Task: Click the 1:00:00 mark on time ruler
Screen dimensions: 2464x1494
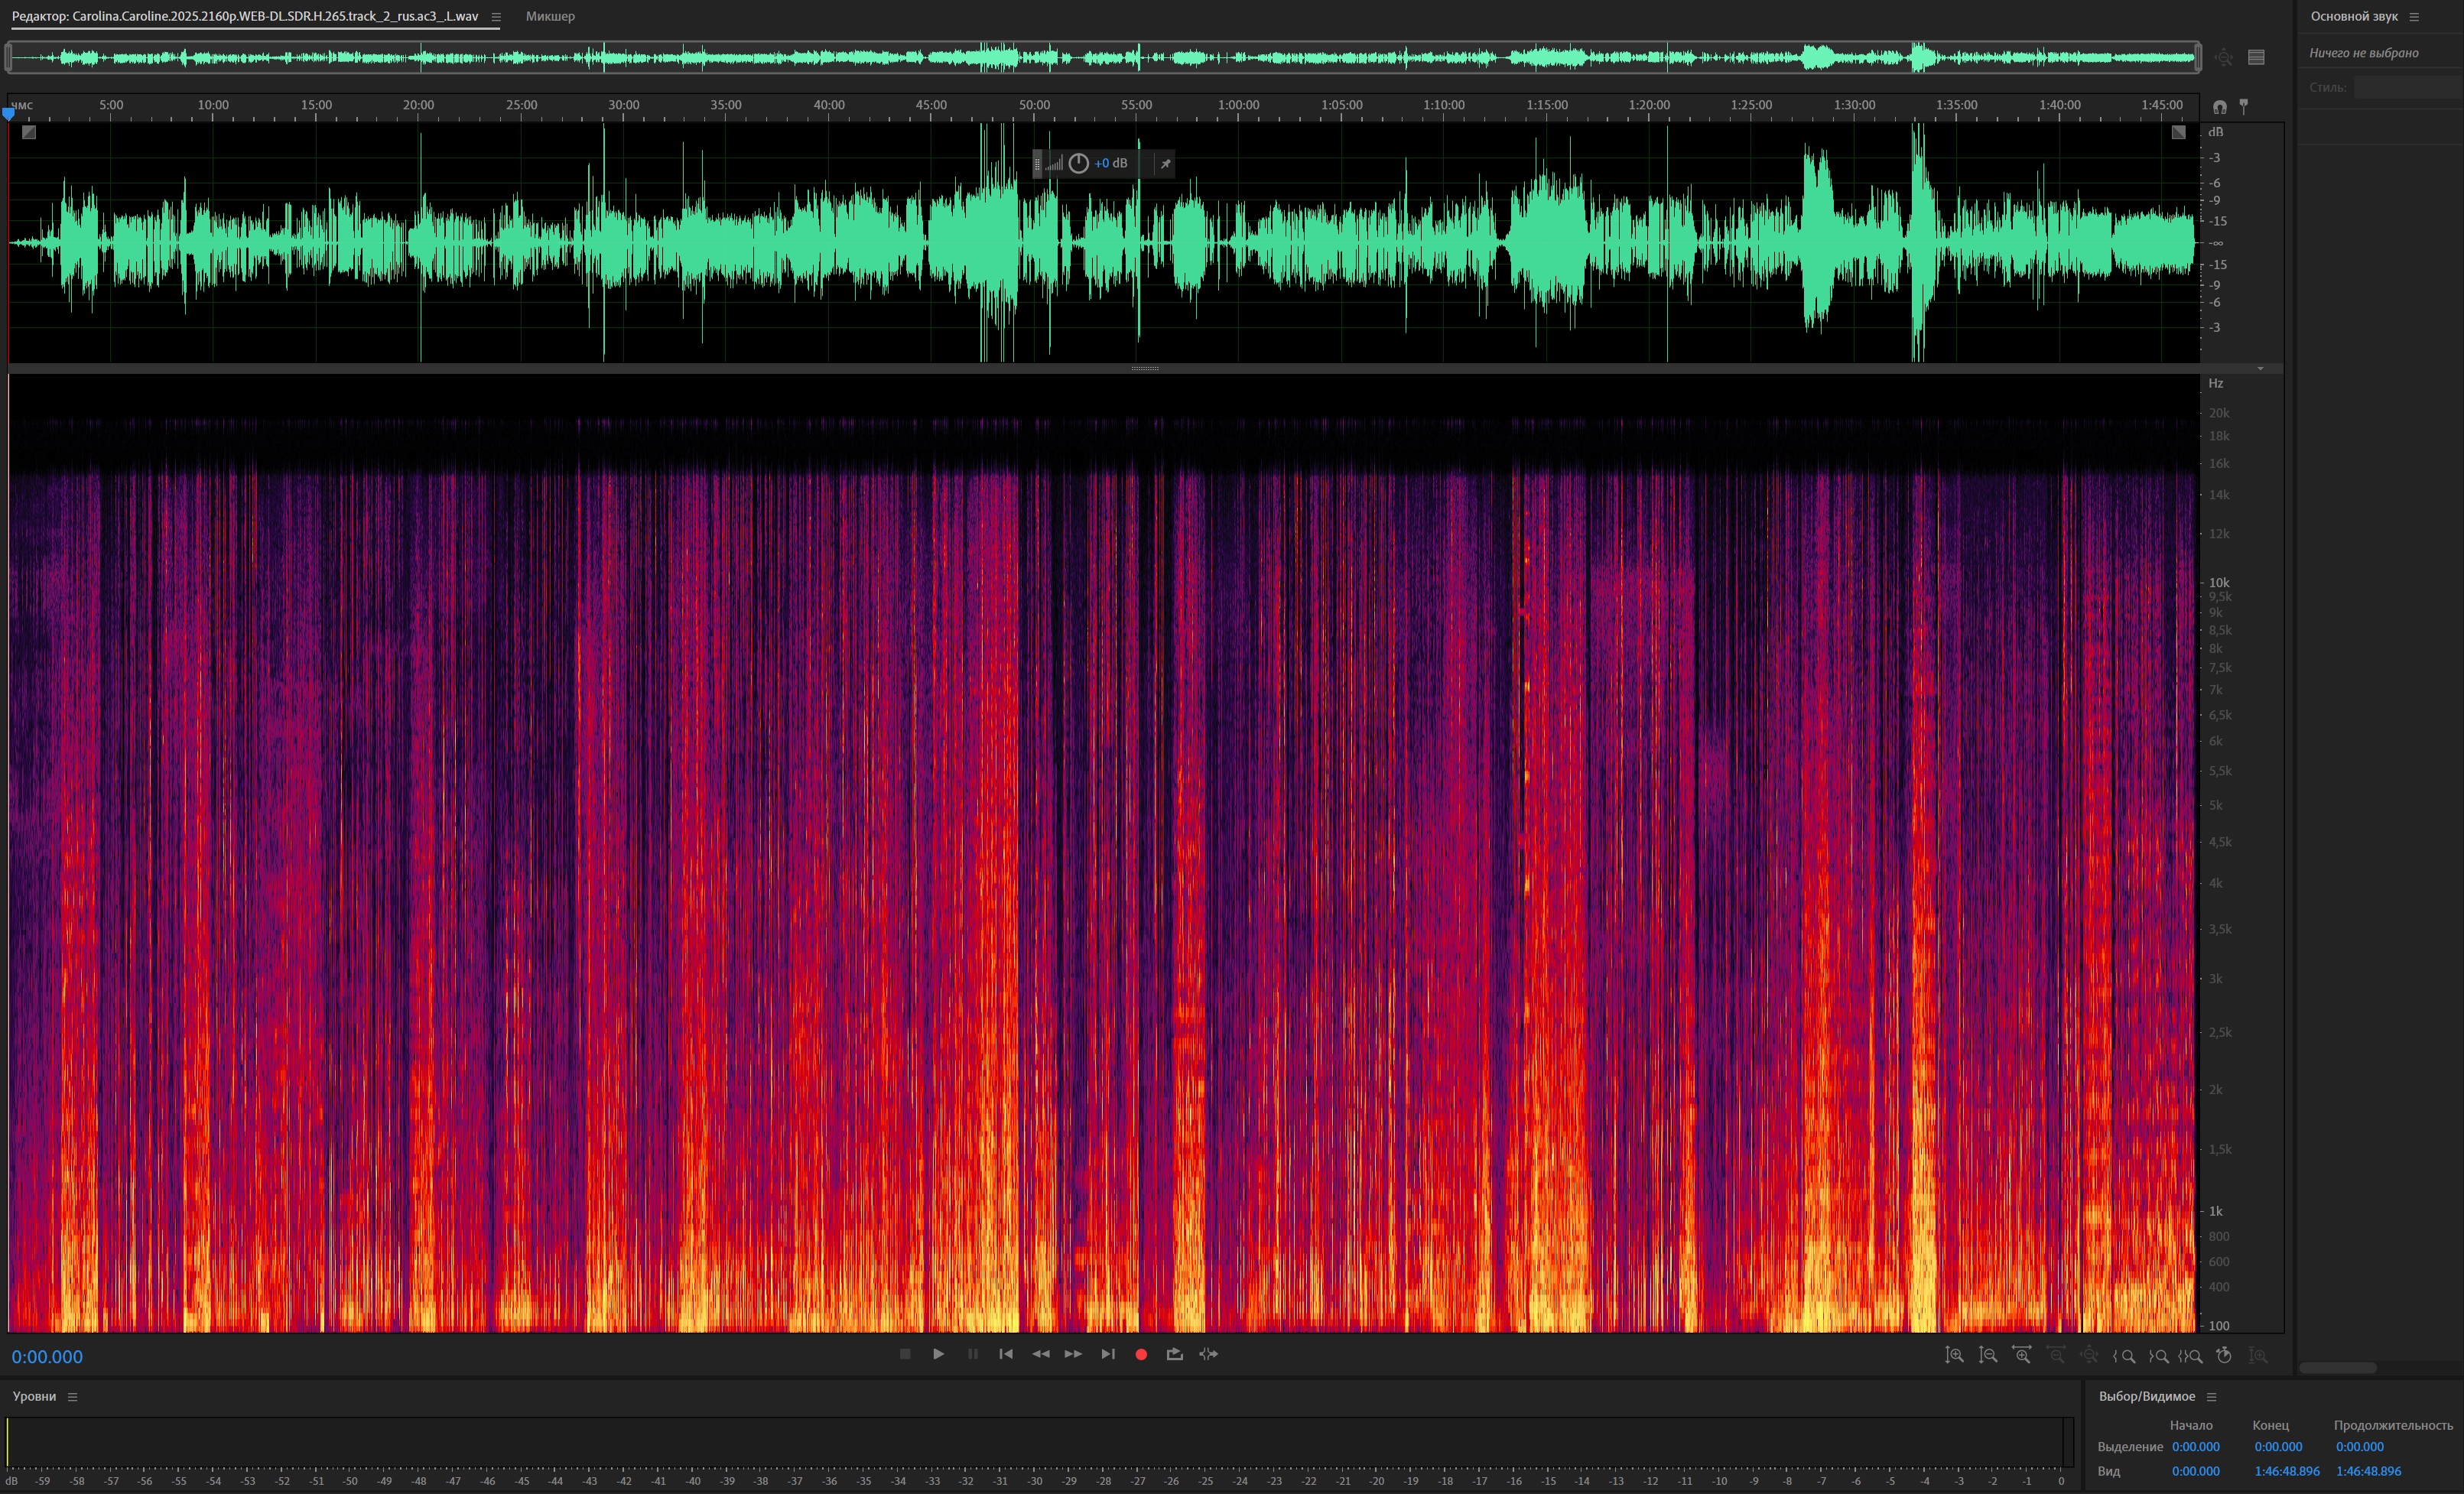Action: pos(1238,104)
